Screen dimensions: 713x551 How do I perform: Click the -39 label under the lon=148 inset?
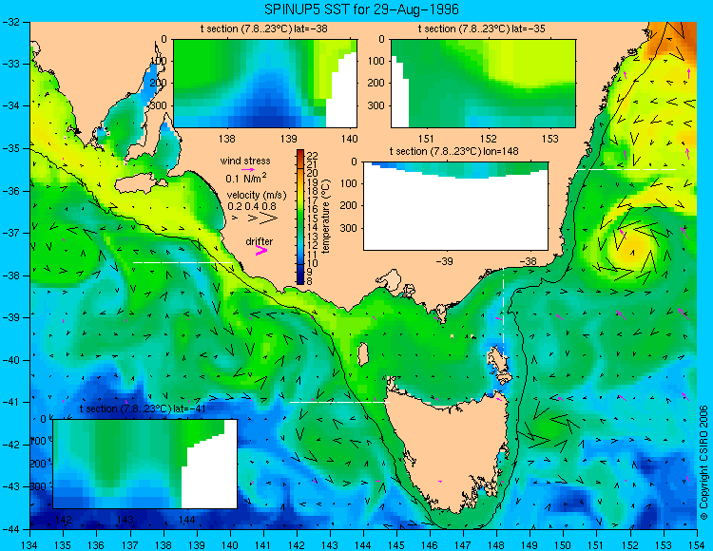(444, 261)
